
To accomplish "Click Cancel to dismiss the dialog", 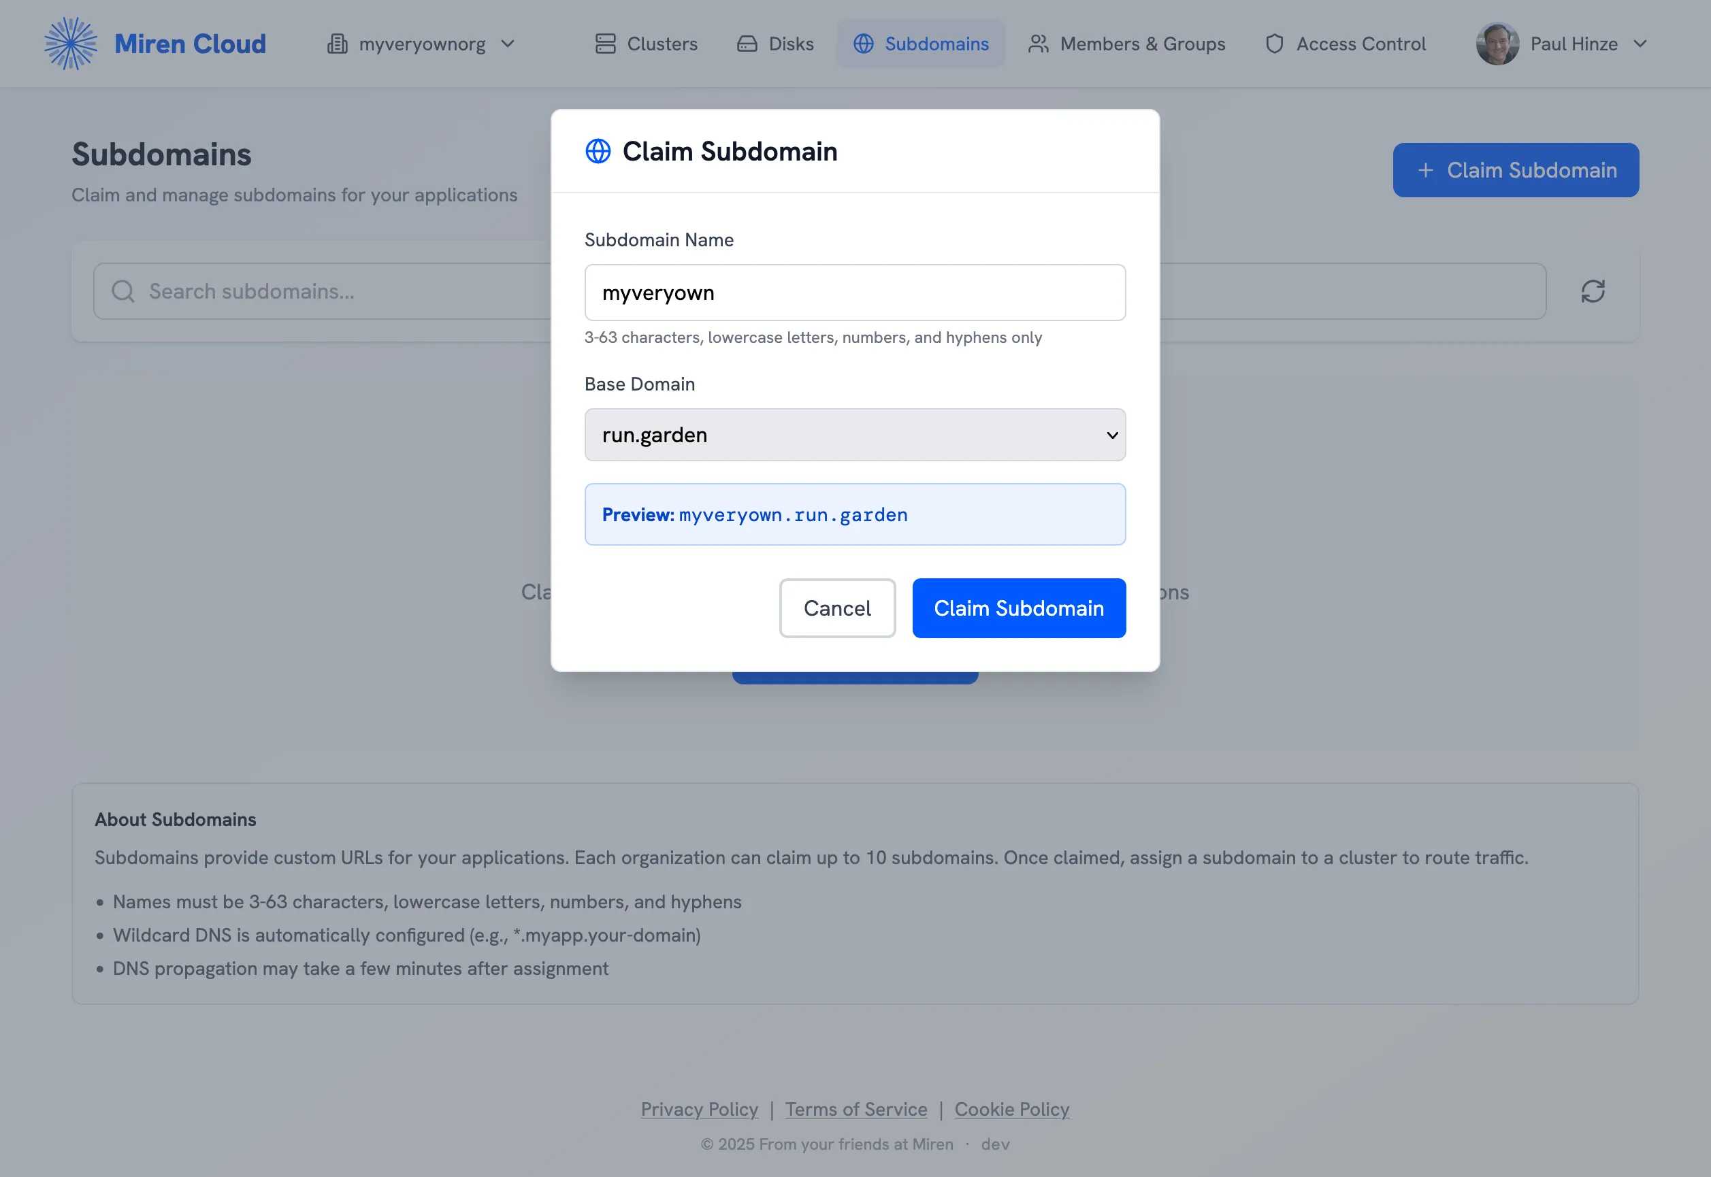I will pyautogui.click(x=837, y=608).
